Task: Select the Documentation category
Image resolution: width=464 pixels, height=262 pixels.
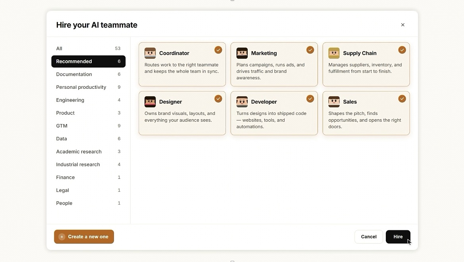Action: pos(88,74)
